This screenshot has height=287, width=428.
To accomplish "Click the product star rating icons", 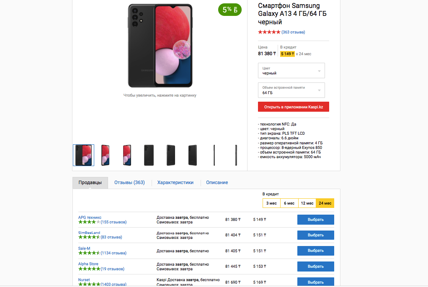I will coord(269,32).
